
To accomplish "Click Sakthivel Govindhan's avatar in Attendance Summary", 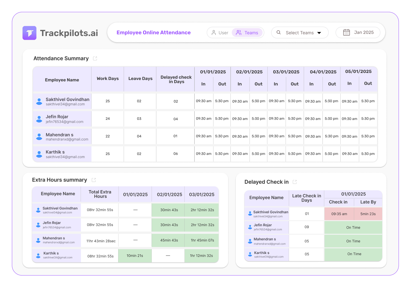I will tap(39, 102).
